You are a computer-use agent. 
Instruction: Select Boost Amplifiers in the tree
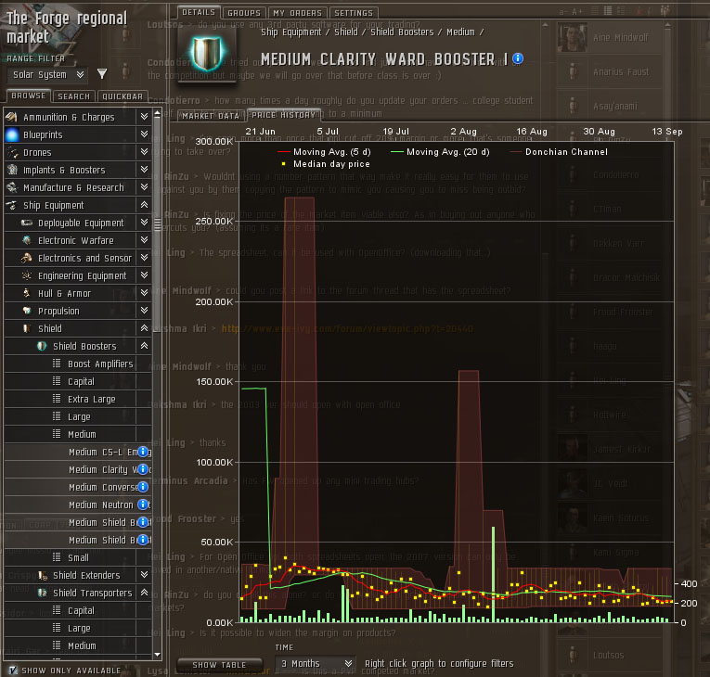click(x=78, y=364)
